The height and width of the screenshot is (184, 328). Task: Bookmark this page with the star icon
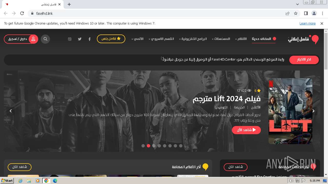point(296,13)
